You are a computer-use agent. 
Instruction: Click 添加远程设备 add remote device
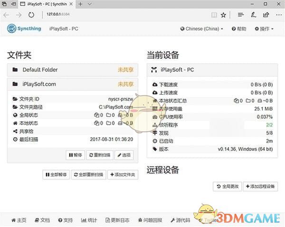coord(260,187)
